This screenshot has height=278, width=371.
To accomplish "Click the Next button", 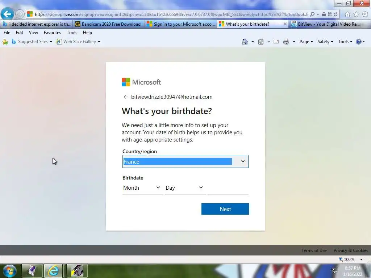I will point(225,209).
